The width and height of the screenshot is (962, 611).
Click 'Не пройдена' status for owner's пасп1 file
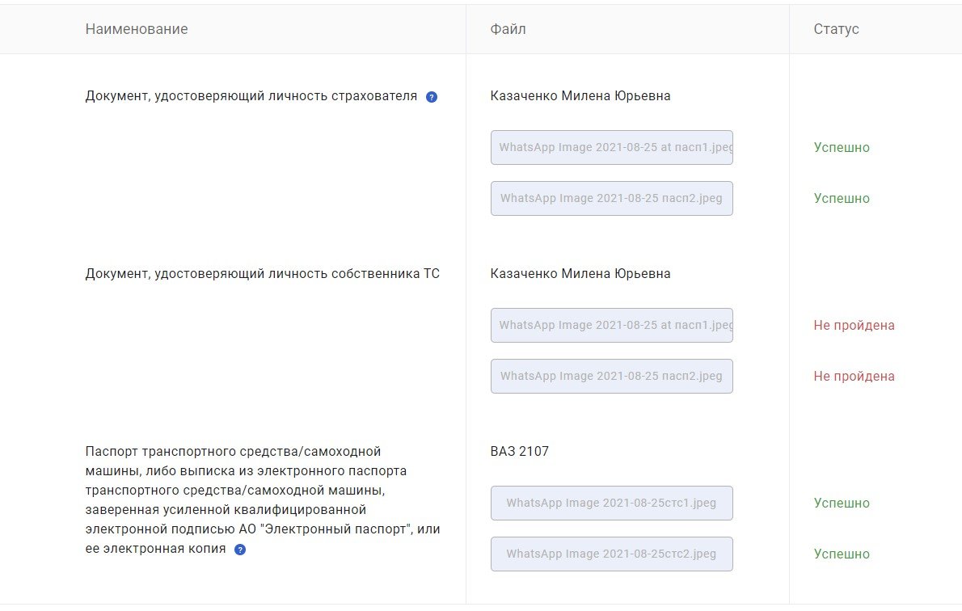point(854,326)
